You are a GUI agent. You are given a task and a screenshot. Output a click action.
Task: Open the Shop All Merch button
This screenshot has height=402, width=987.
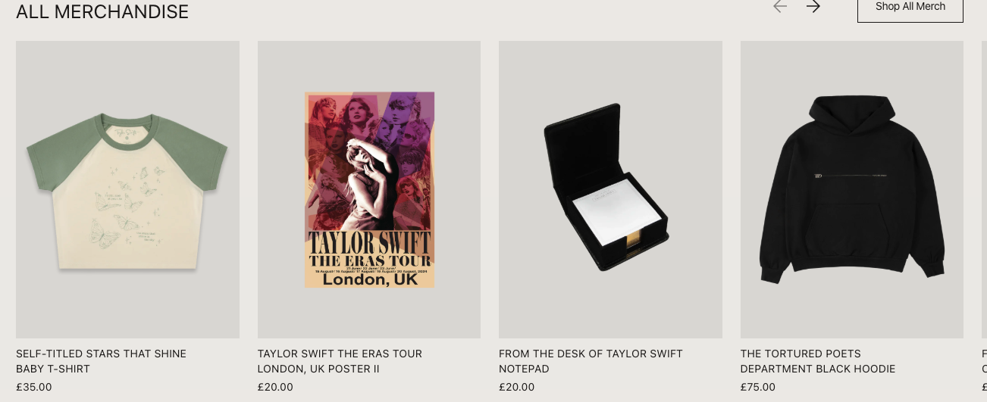[x=910, y=8]
